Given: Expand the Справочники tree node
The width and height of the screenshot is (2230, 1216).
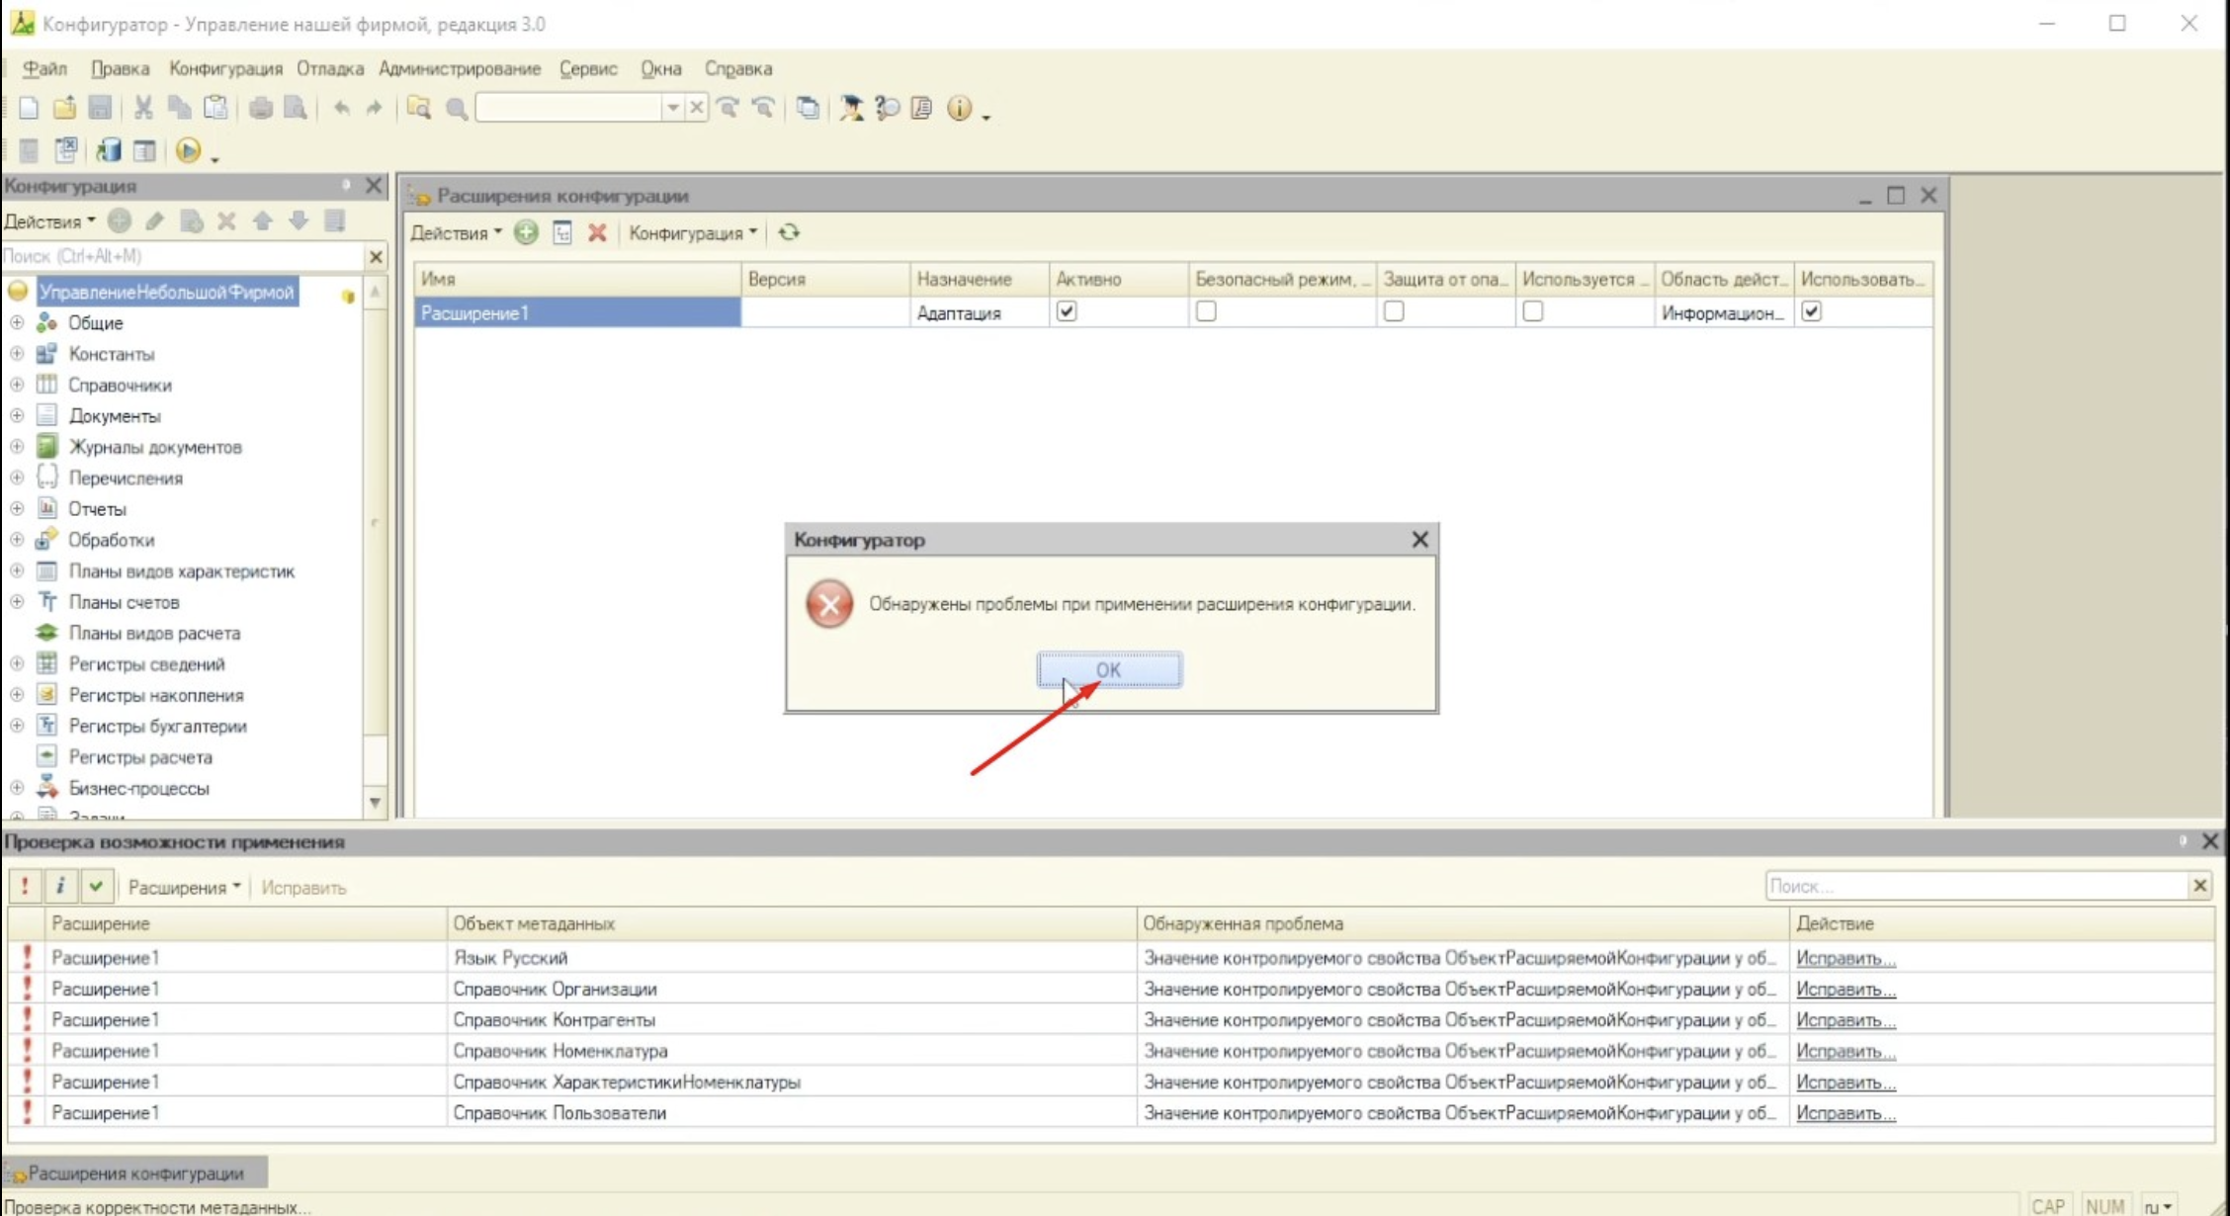Looking at the screenshot, I should pos(17,385).
